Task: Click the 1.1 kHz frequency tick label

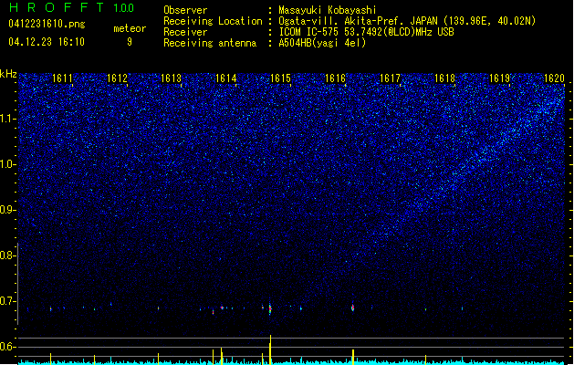Action: pos(6,119)
